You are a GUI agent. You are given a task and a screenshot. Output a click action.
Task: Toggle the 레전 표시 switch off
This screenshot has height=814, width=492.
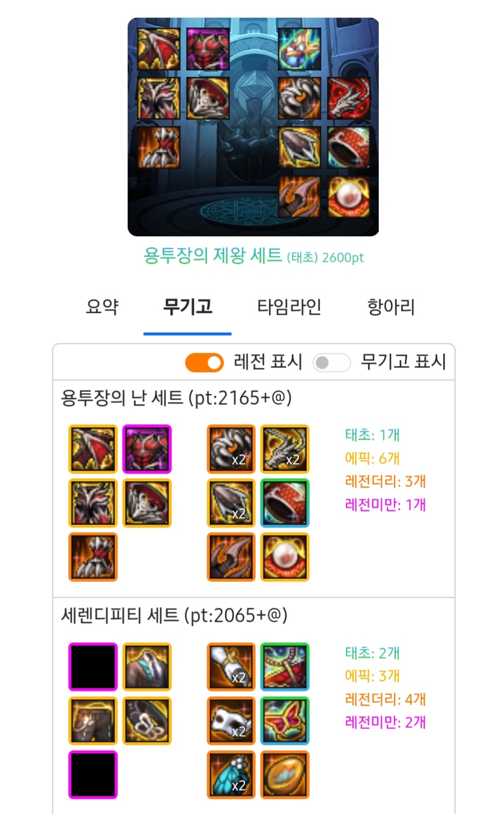(204, 363)
